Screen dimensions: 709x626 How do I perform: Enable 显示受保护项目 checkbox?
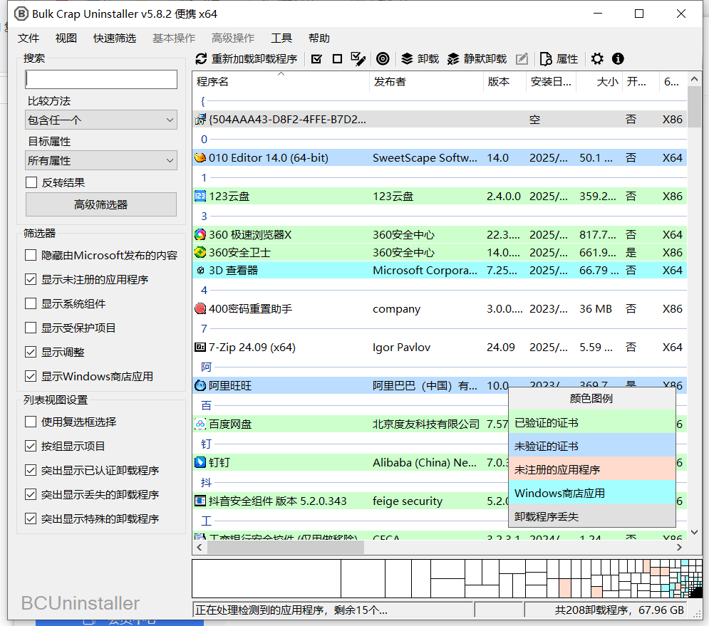click(x=31, y=328)
